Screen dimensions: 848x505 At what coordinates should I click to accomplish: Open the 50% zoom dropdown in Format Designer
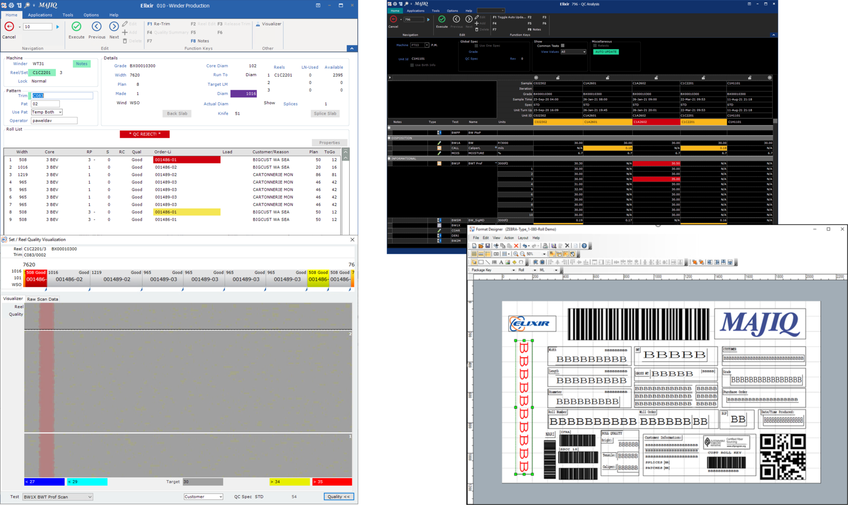(x=544, y=254)
